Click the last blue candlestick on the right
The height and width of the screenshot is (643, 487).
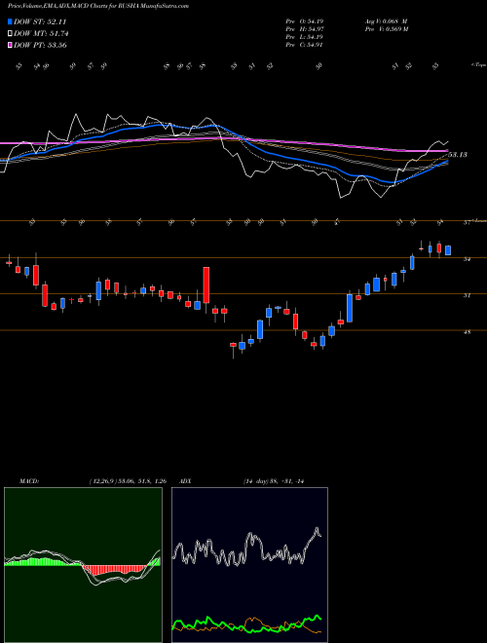(x=448, y=250)
